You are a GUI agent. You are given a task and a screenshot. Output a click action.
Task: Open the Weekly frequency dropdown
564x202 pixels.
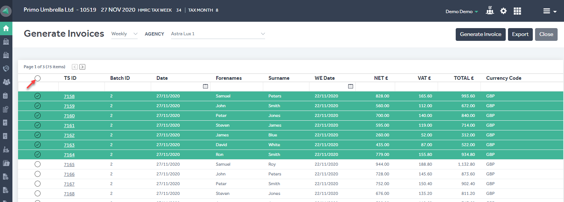124,34
